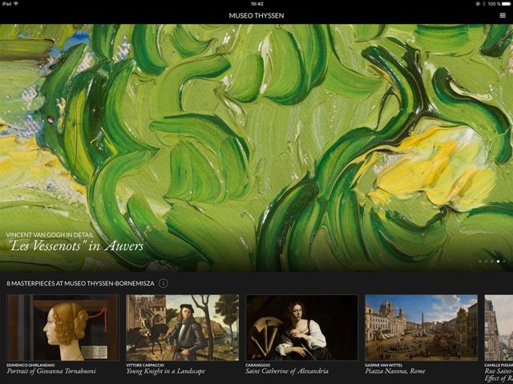Open "Les Vessenots" in Auvers feature title

[x=75, y=247]
